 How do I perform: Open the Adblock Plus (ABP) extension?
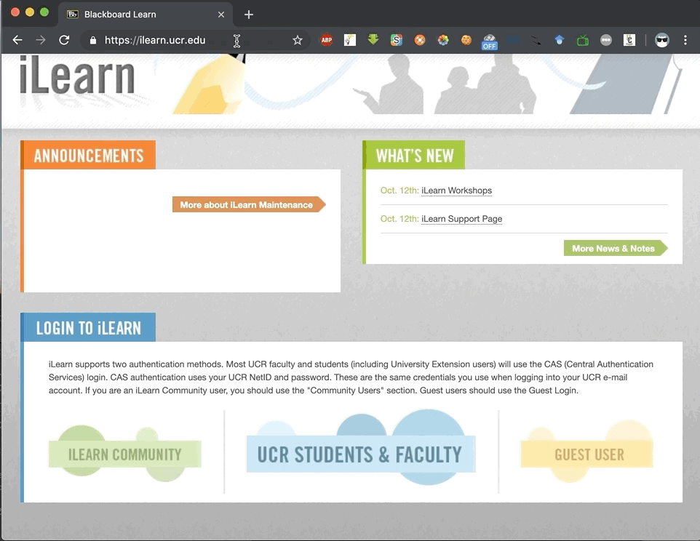click(x=326, y=40)
